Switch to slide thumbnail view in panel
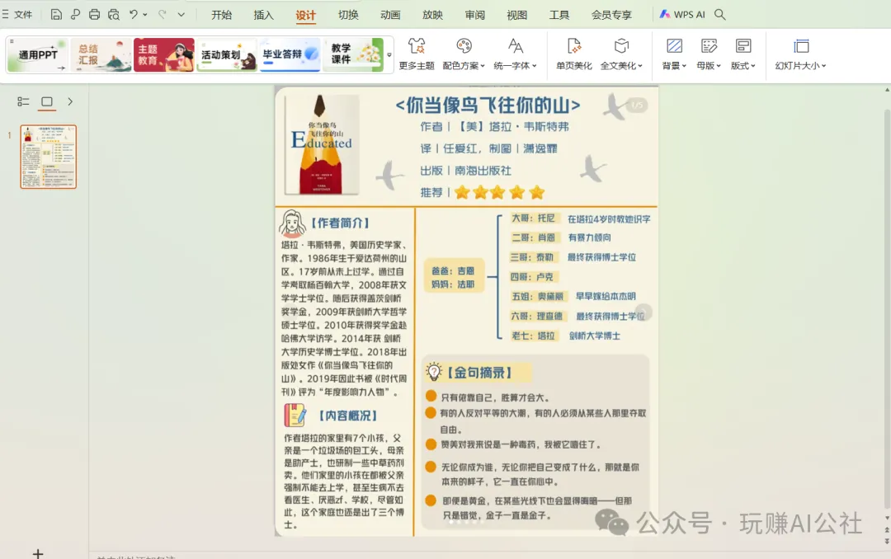Viewport: 891px width, 559px height. pos(47,101)
